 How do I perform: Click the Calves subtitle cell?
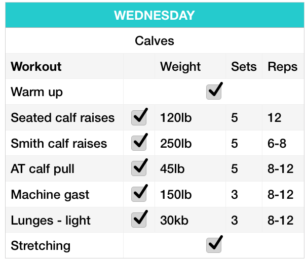pos(154,40)
